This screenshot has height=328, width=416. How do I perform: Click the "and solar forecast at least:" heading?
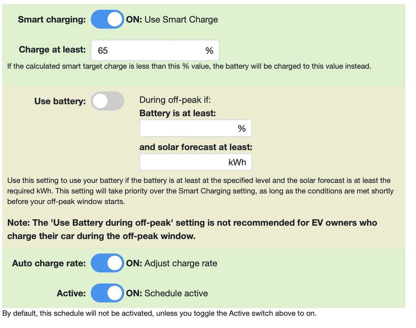[196, 147]
